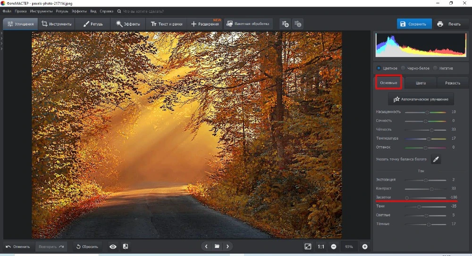Zoom out with the minus icon
The image size is (472, 256).
[334, 246]
